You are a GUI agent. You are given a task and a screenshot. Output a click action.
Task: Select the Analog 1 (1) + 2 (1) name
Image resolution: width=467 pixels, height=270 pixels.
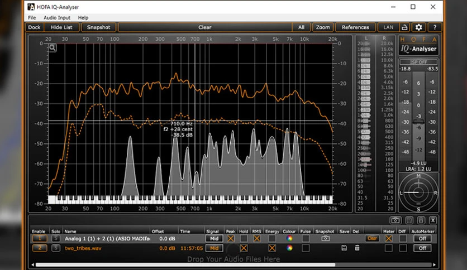tap(107, 238)
